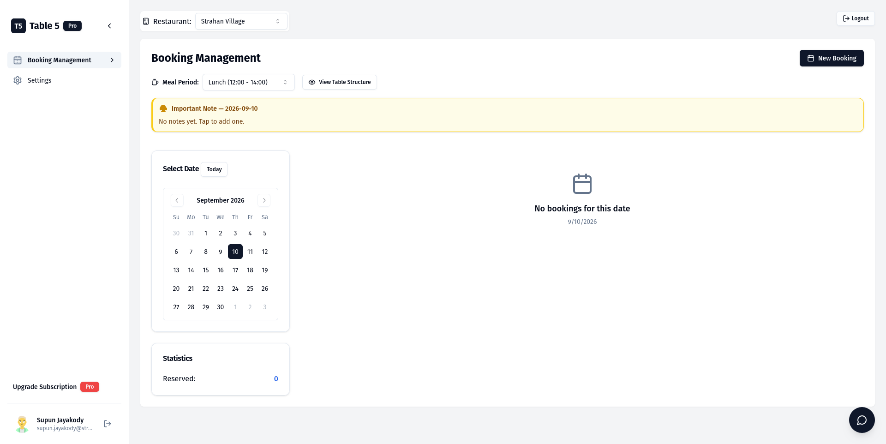Click the T5 logo icon

[x=18, y=26]
